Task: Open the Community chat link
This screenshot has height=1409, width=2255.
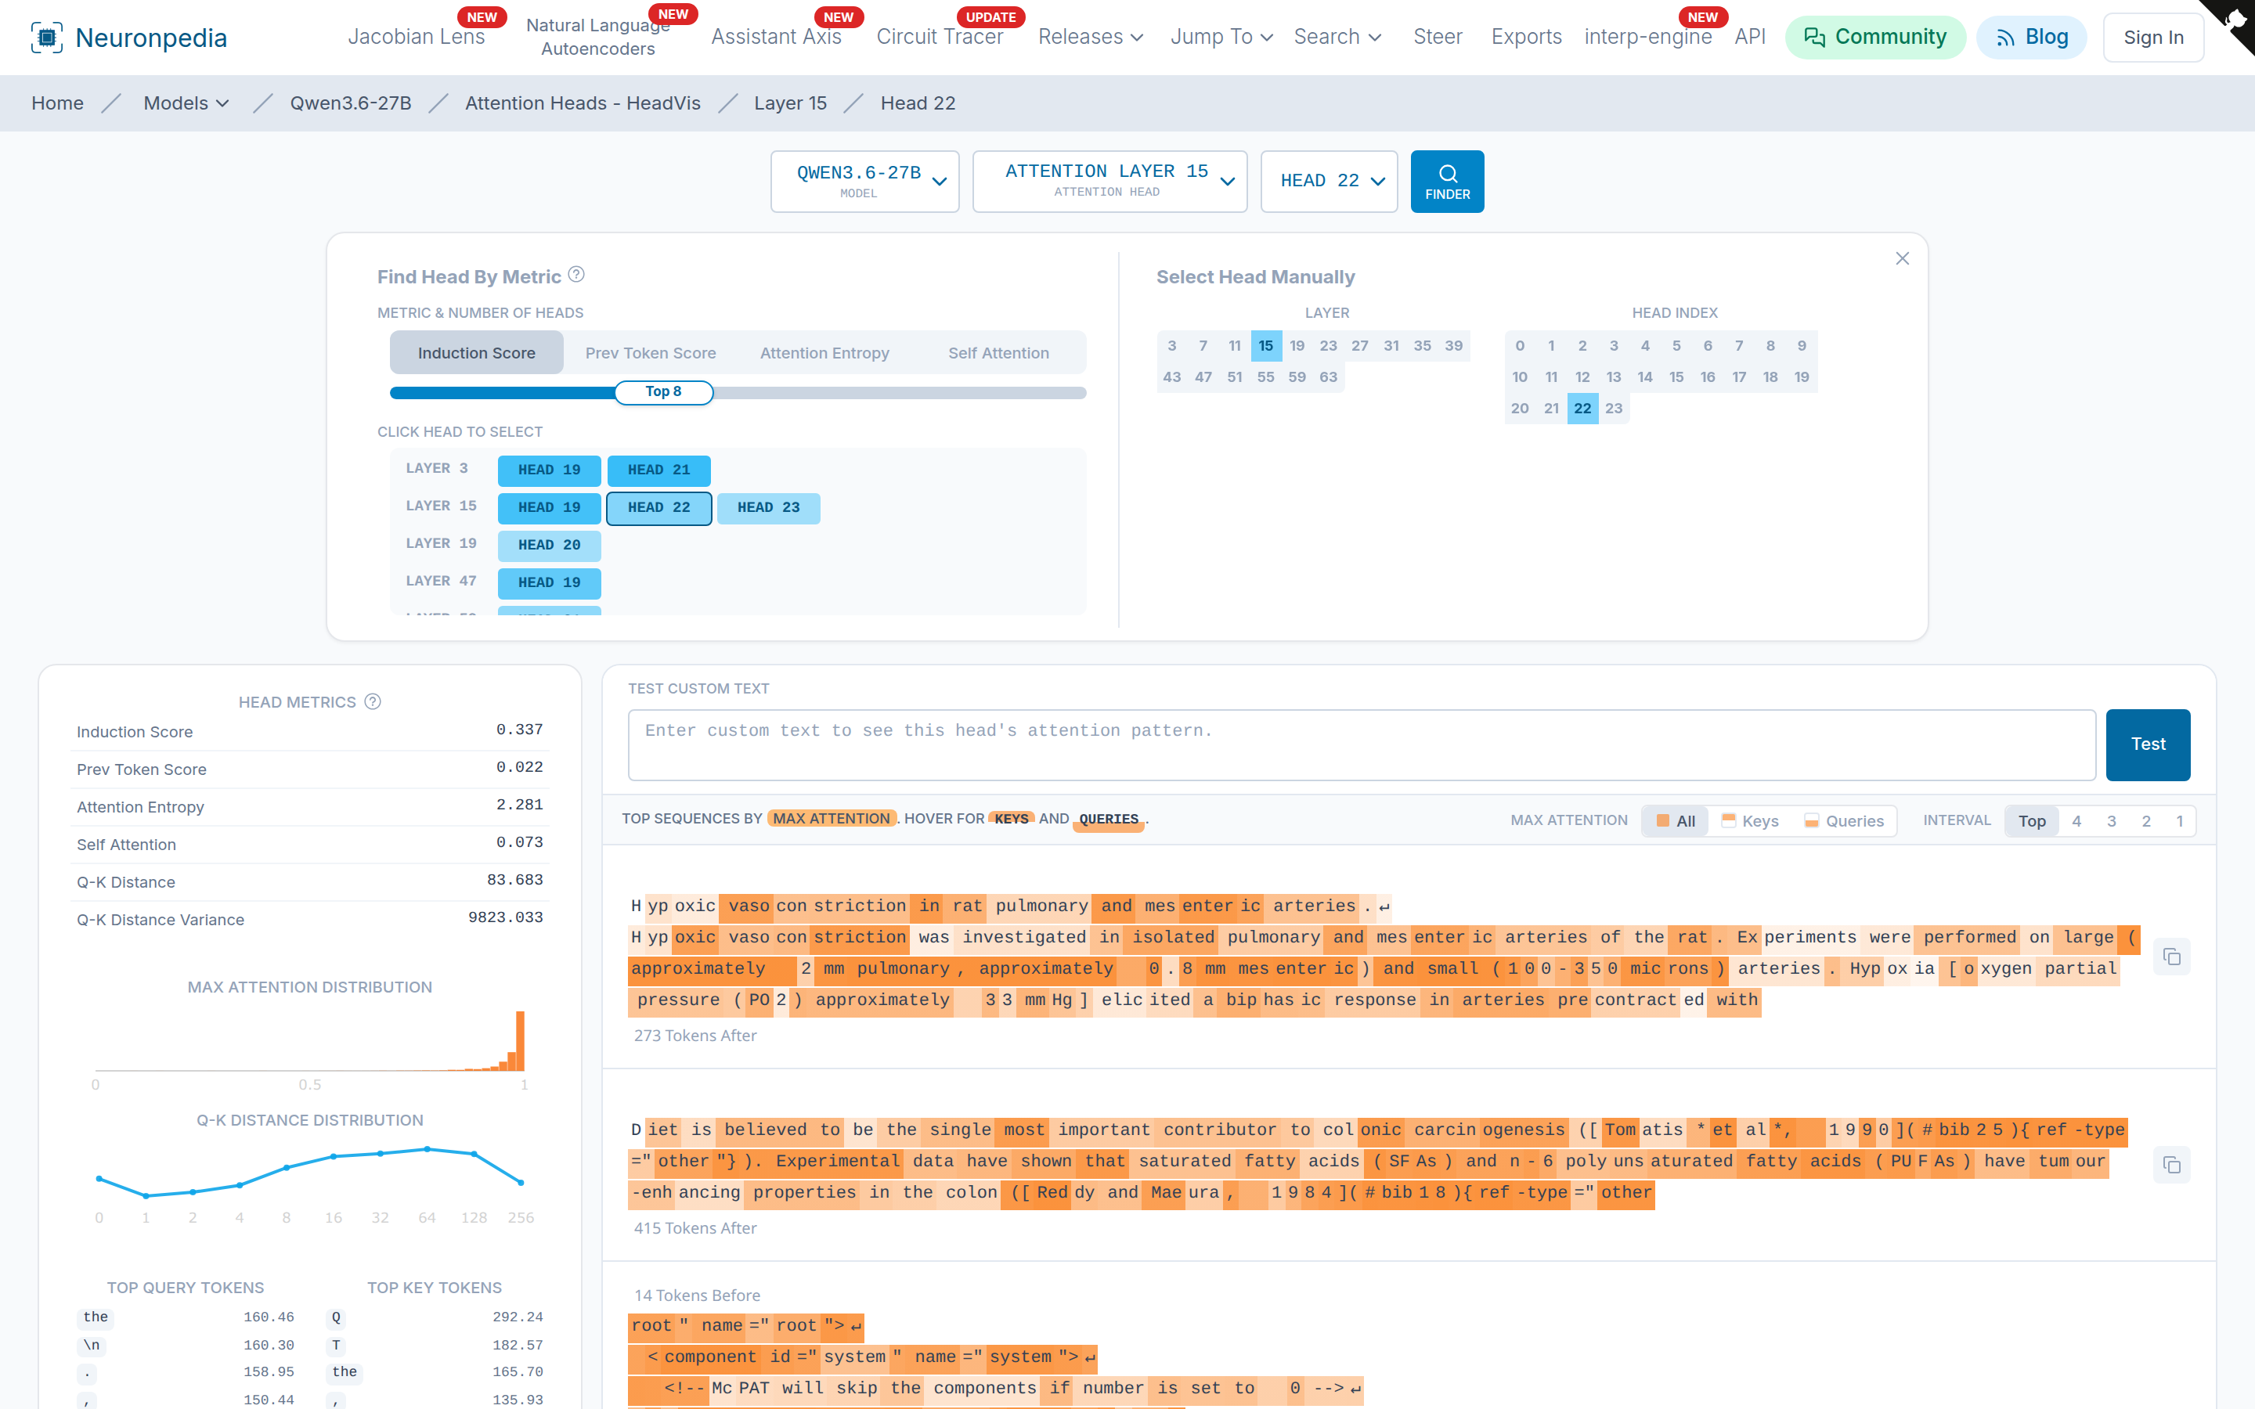Action: tap(1874, 38)
